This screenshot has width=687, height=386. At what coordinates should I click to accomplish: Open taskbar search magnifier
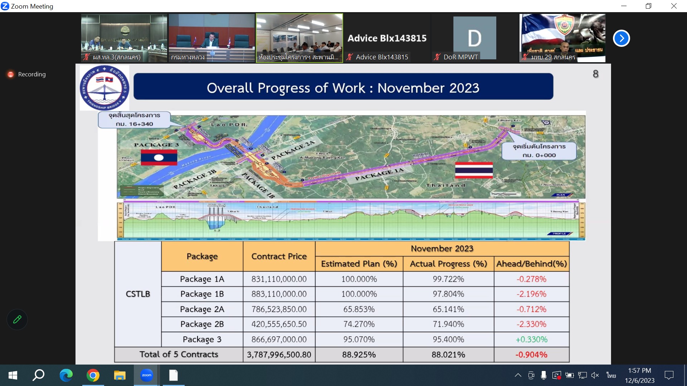click(x=39, y=375)
